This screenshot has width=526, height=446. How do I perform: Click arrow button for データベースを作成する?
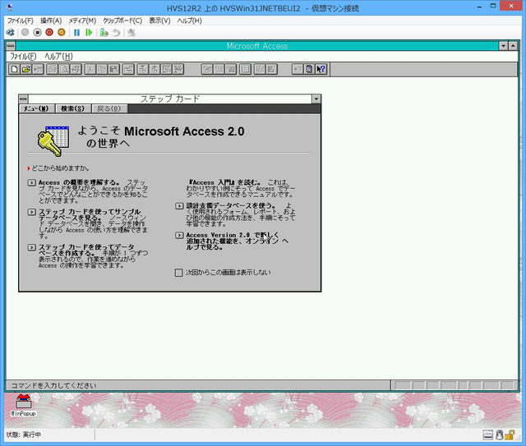point(32,247)
